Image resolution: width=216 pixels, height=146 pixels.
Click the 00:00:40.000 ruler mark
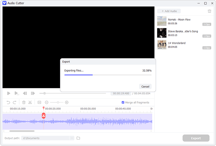tap(123, 109)
